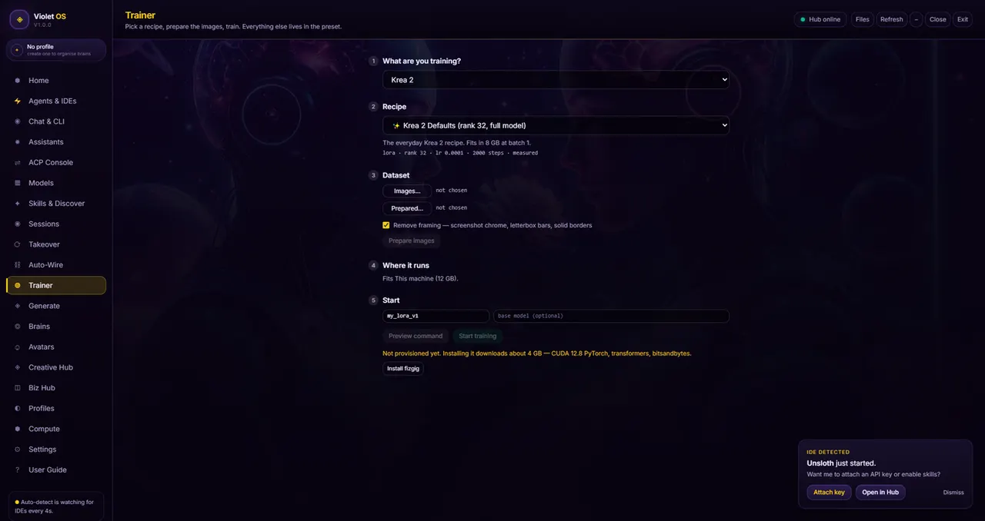This screenshot has height=521, width=985.
Task: Open Agents & IDEs via lightning icon
Action: pos(18,101)
